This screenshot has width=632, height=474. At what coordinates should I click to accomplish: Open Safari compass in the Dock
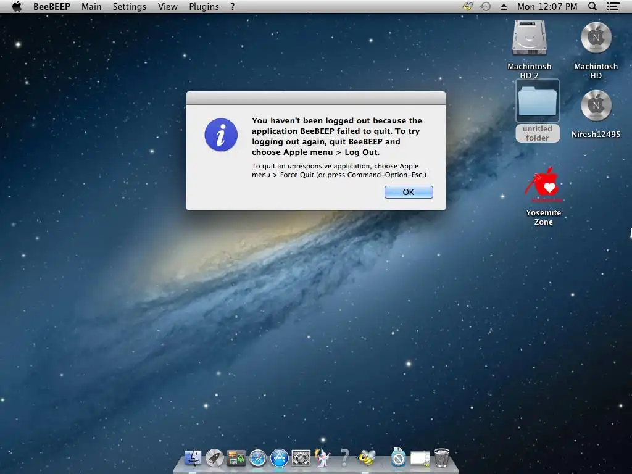(x=258, y=459)
